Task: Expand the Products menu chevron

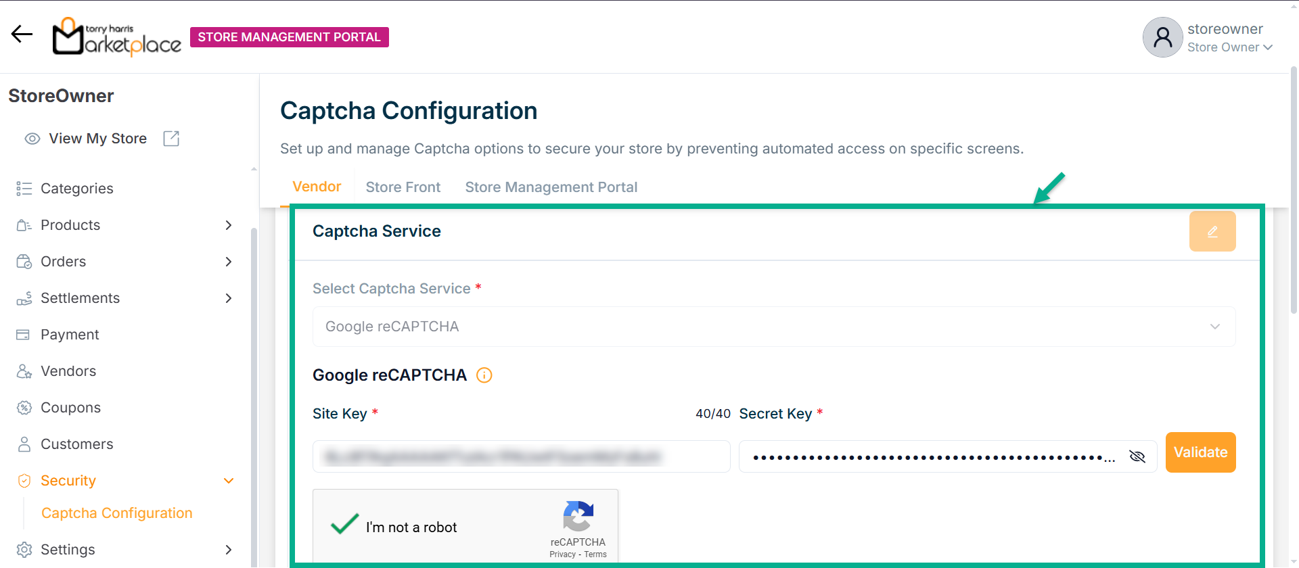Action: click(x=229, y=225)
